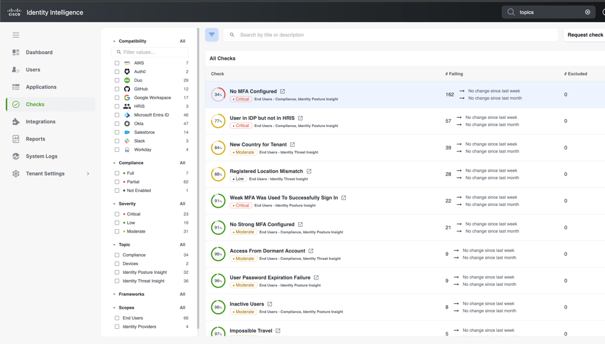The image size is (605, 344).
Task: Open external link icon for New Country for Tenant
Action: point(292,144)
